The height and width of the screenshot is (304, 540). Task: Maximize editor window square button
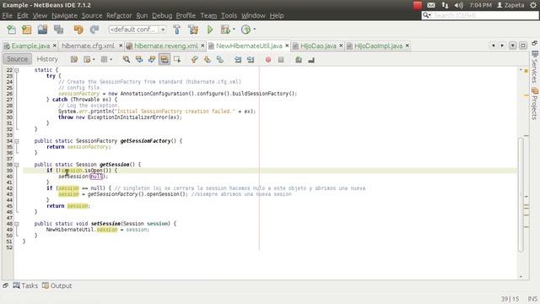[523, 46]
